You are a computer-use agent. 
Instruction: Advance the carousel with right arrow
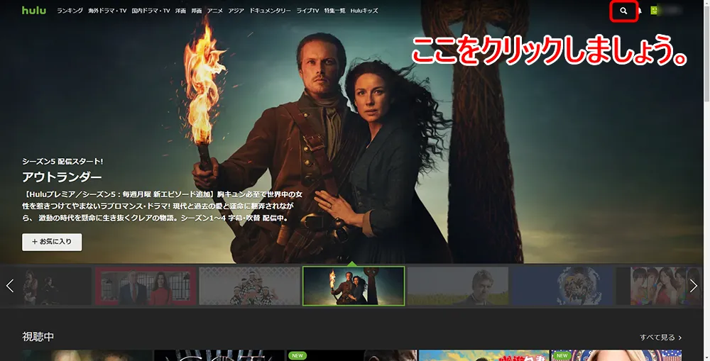693,285
